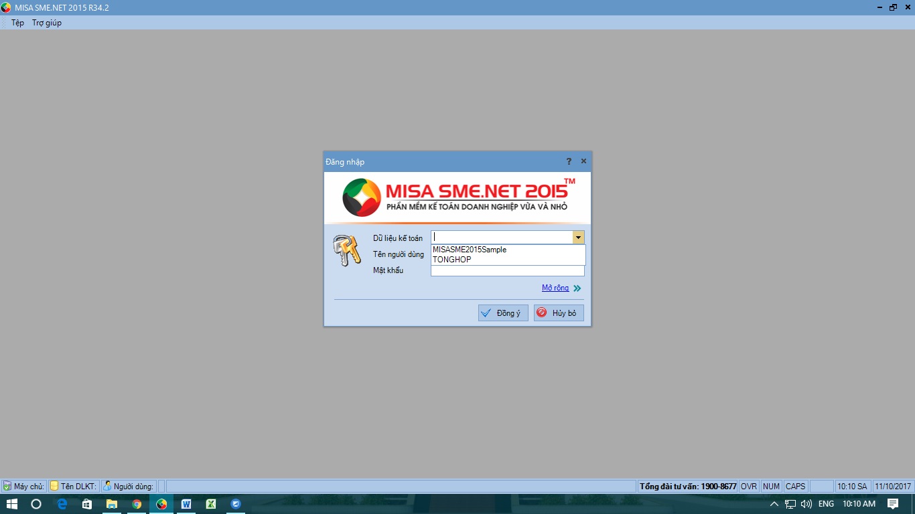Screen dimensions: 915x514
Task: Open Cortana search circle
Action: pyautogui.click(x=36, y=504)
